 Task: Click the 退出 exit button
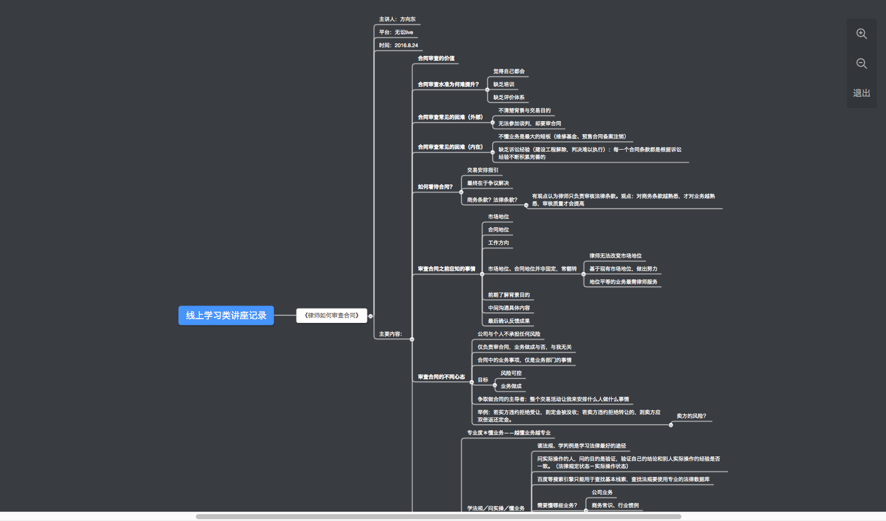point(861,93)
